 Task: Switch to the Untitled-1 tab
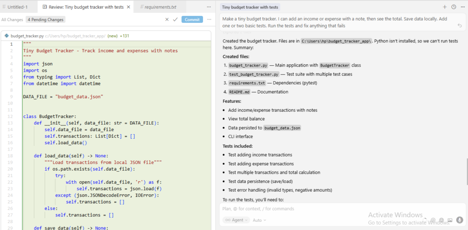point(17,7)
